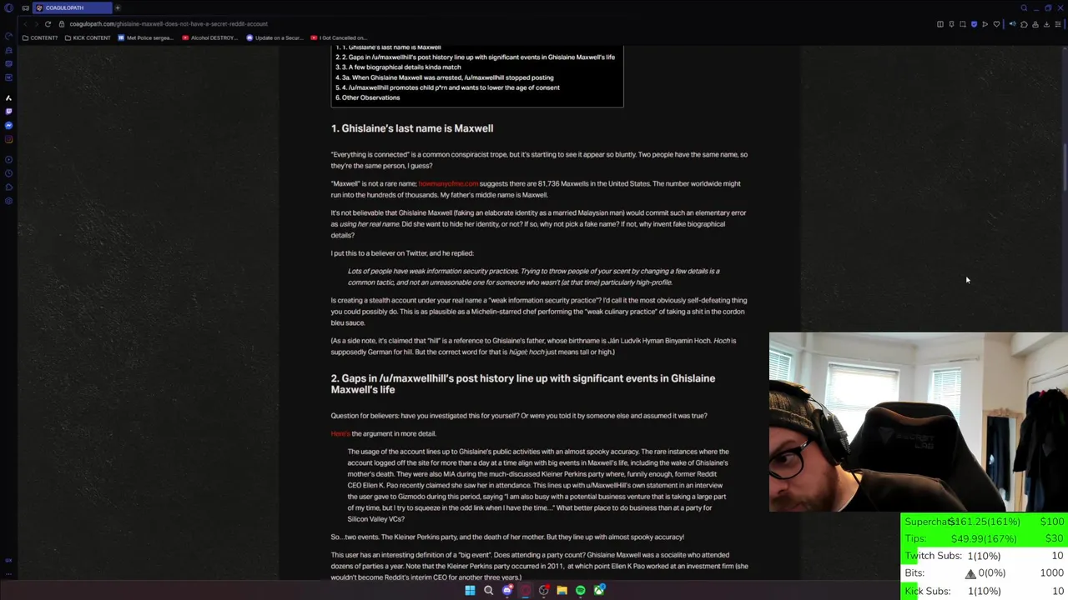Follow the red Here's link
Image resolution: width=1068 pixels, height=600 pixels.
[340, 433]
